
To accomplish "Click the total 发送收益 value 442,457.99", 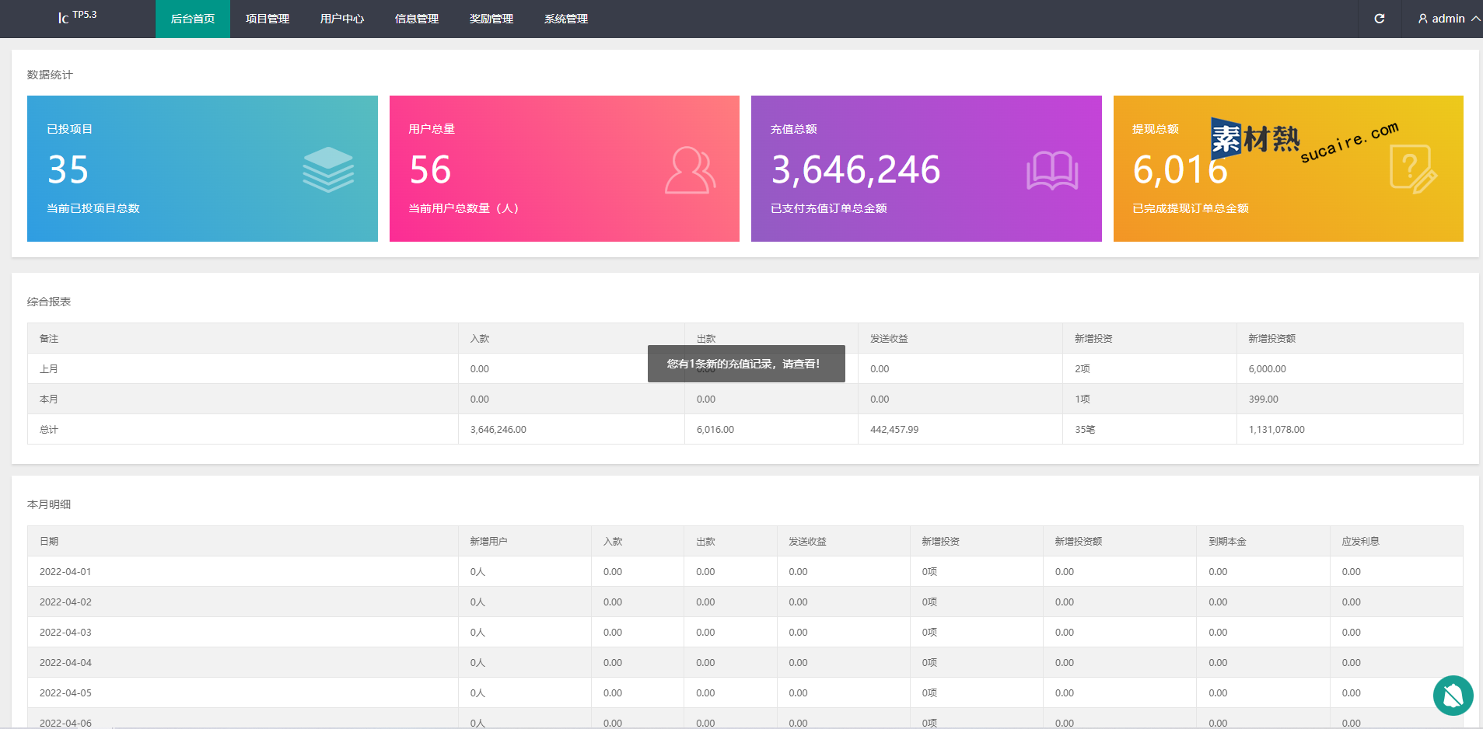I will (894, 430).
